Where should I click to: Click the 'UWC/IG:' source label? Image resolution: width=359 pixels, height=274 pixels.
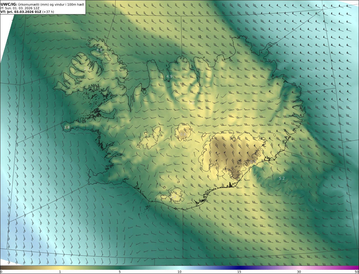click(x=9, y=4)
